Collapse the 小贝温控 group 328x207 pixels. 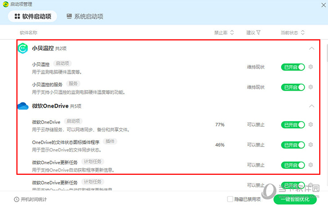[312, 49]
